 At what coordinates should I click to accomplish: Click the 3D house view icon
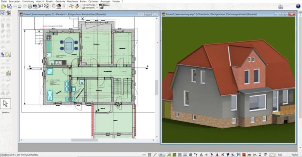[59, 6]
